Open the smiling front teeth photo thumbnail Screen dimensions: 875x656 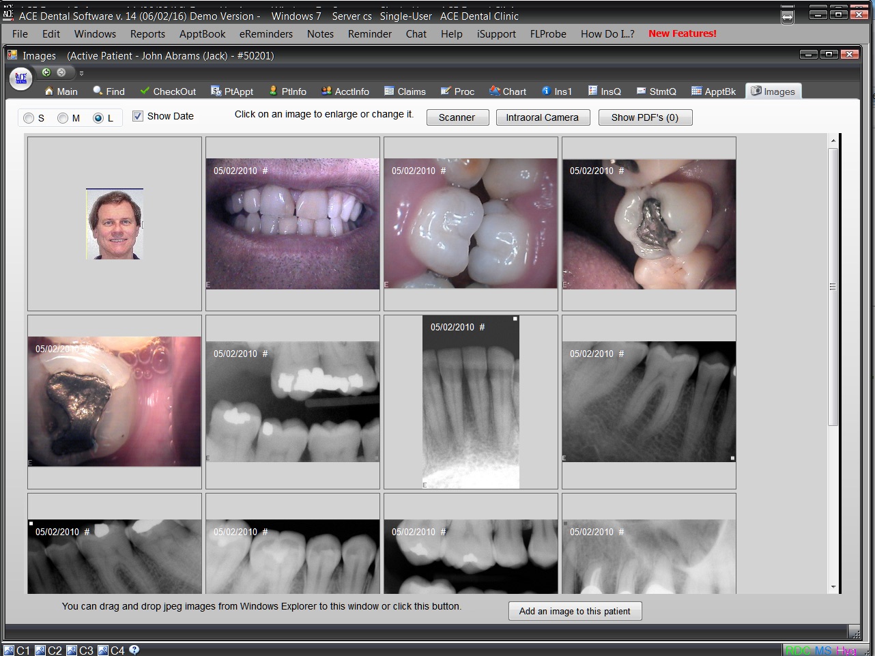(293, 224)
